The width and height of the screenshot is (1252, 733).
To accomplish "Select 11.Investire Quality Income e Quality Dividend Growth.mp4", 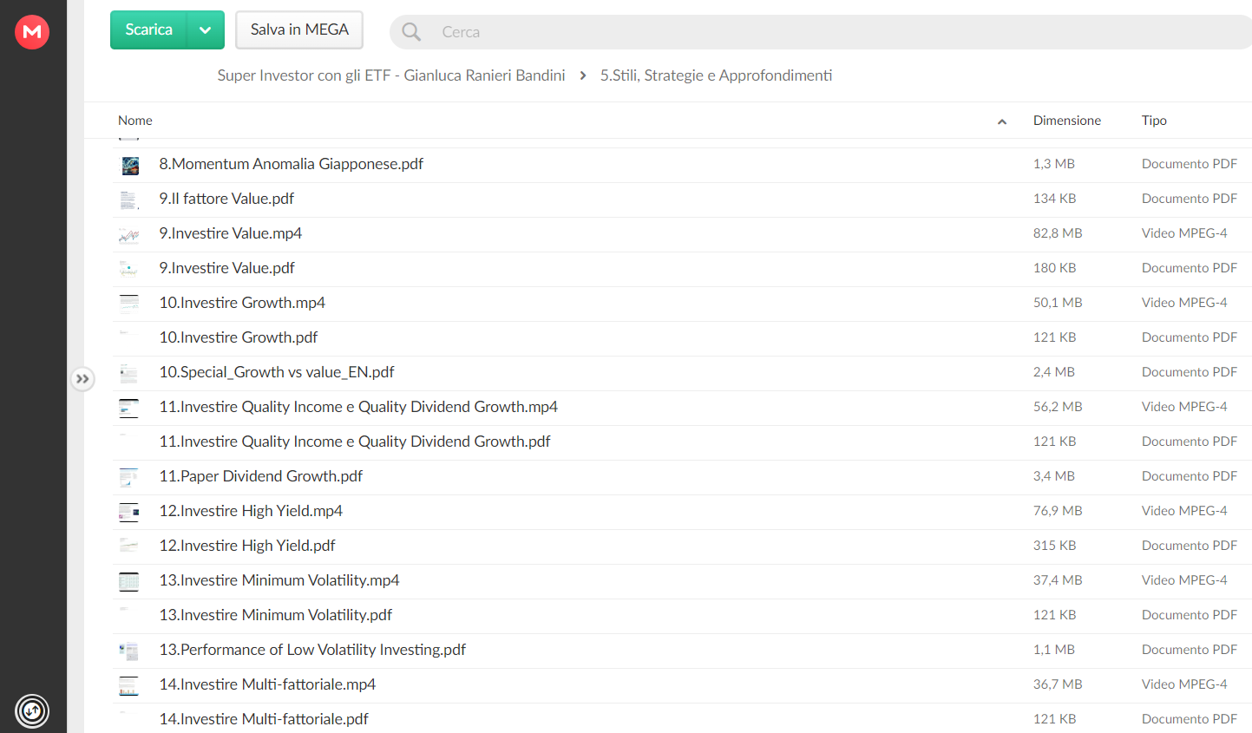I will pyautogui.click(x=358, y=407).
